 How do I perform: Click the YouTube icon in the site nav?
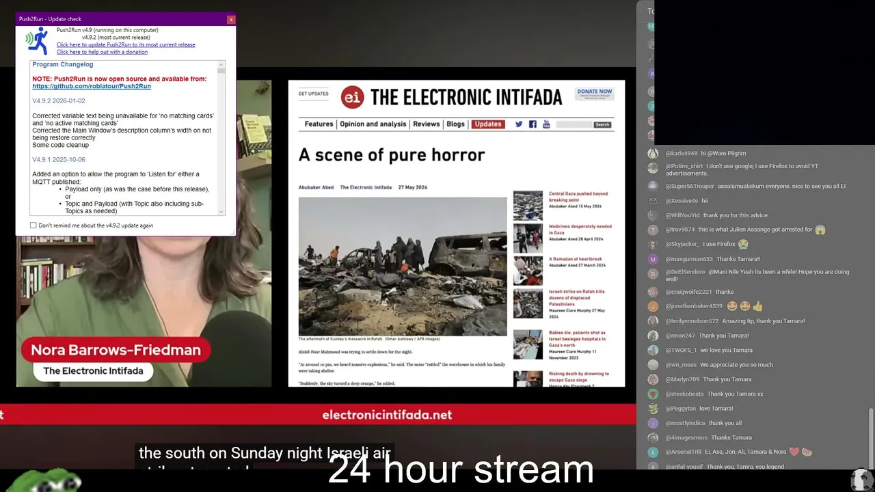click(x=546, y=124)
